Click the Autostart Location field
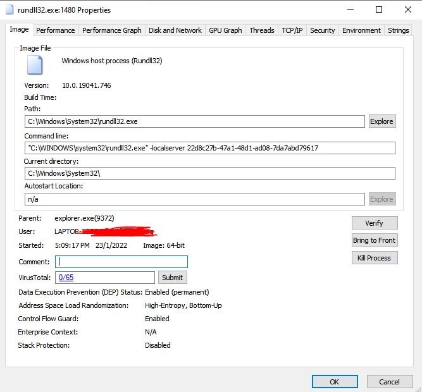Screen dimensions: 422x392 click(195, 199)
